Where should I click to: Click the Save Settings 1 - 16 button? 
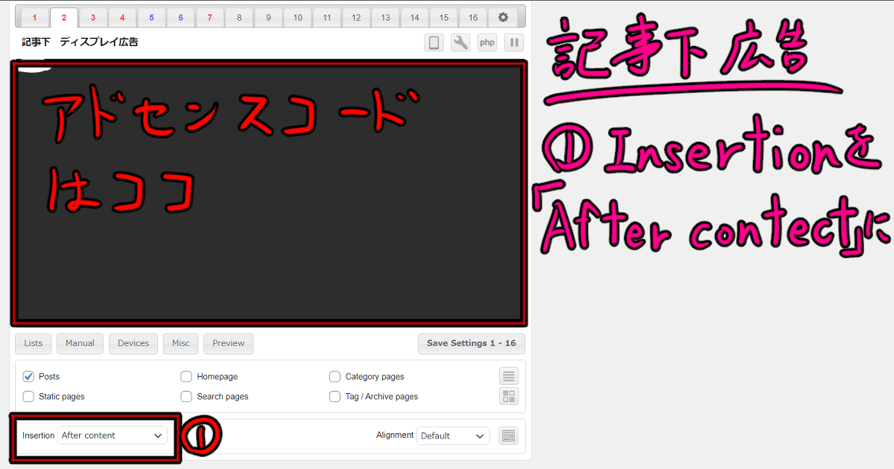[x=471, y=343]
